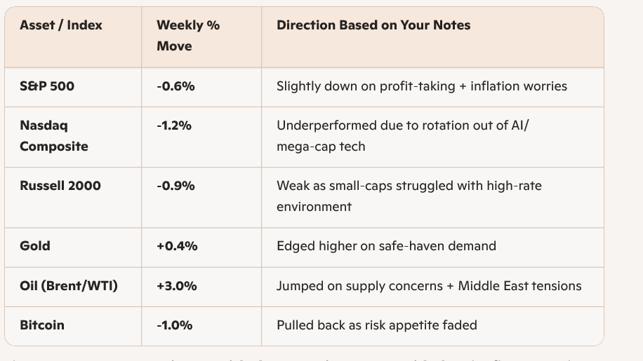Click the safe-haven demand description
Image resolution: width=643 pixels, height=361 pixels.
click(386, 246)
